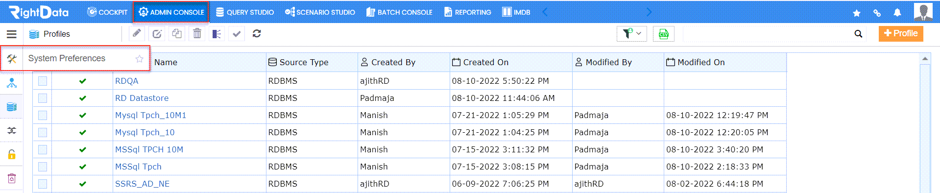Image resolution: width=940 pixels, height=193 pixels.
Task: Open the hamburger menu icon
Action: pyautogui.click(x=12, y=34)
